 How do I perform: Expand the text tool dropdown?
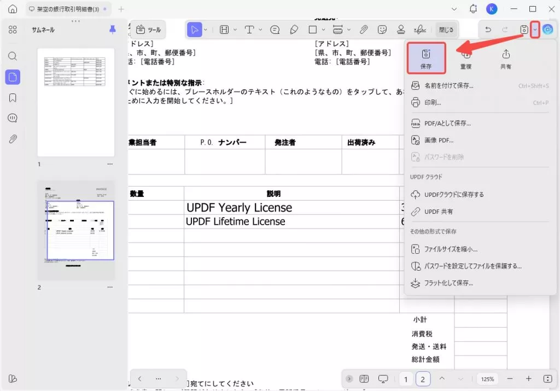(x=261, y=30)
